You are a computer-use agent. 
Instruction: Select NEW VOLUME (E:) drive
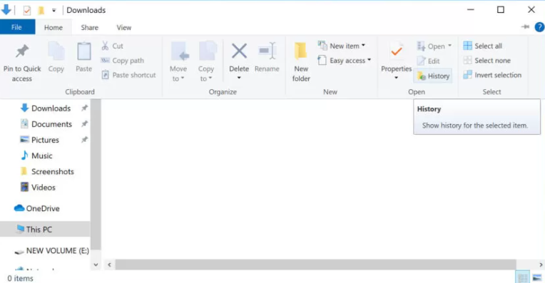(51, 251)
